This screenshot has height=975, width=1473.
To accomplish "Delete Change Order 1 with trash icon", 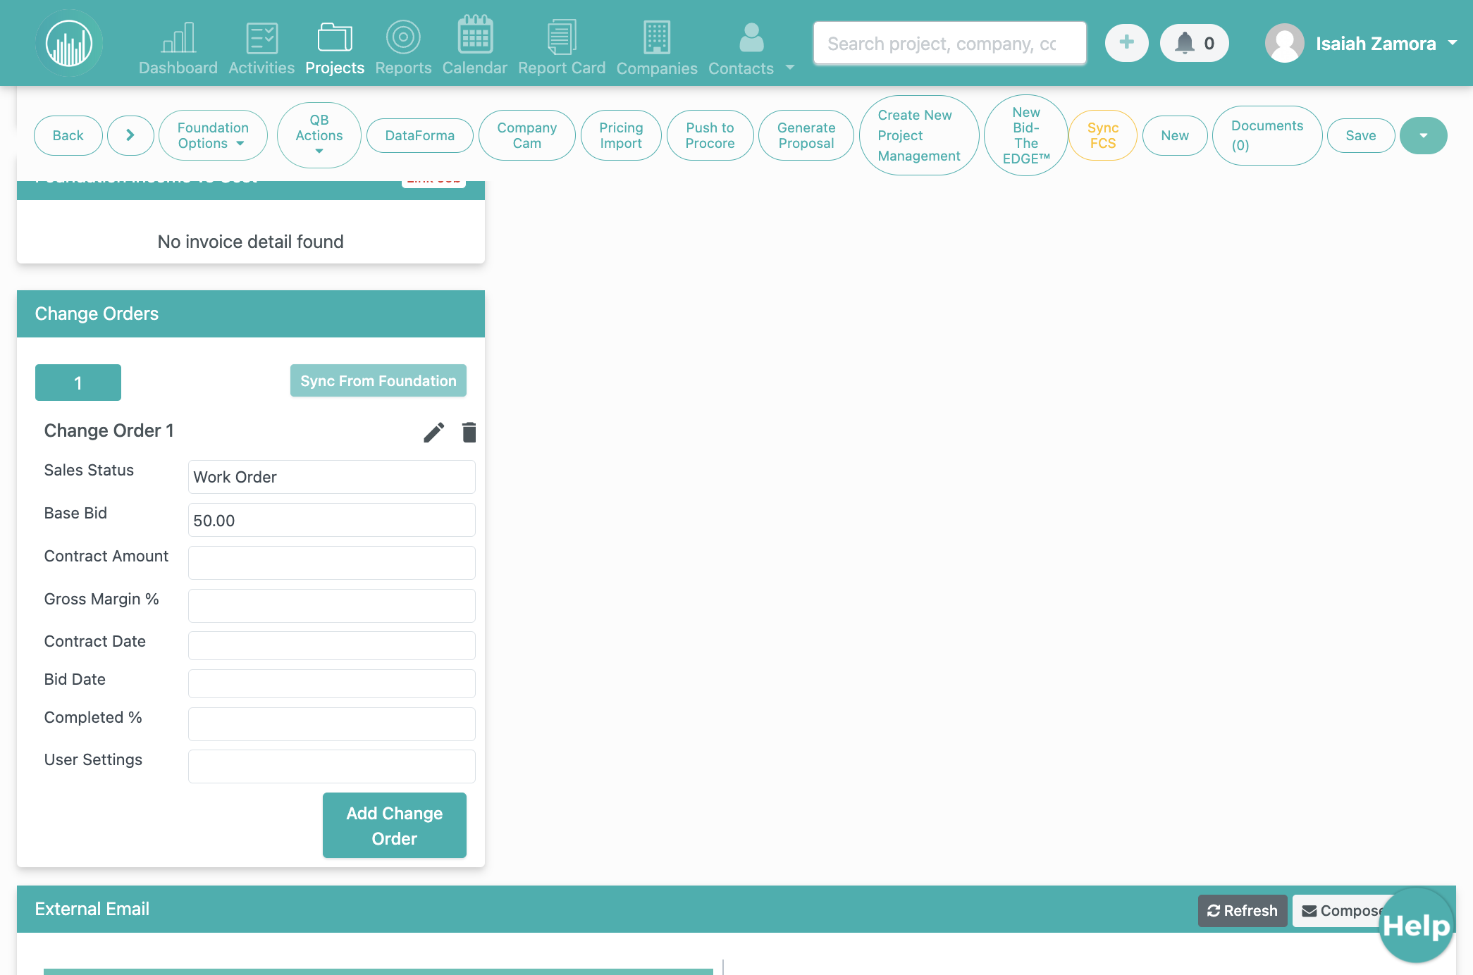I will click(469, 432).
